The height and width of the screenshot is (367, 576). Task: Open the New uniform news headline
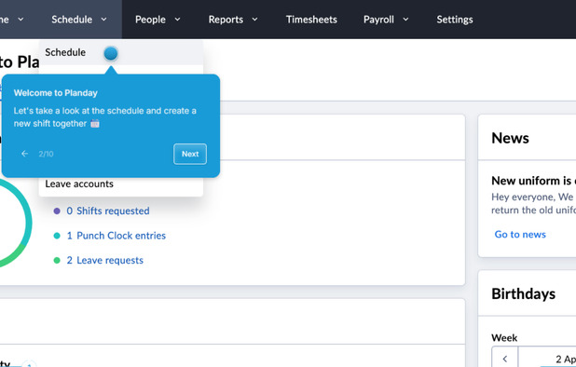pos(533,181)
